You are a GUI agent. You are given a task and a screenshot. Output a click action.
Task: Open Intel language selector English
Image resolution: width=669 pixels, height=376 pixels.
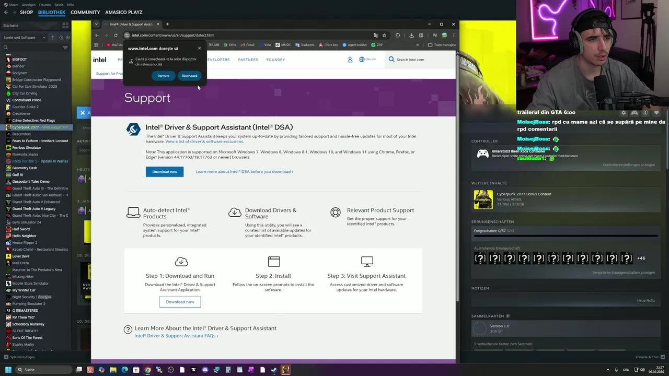click(367, 60)
